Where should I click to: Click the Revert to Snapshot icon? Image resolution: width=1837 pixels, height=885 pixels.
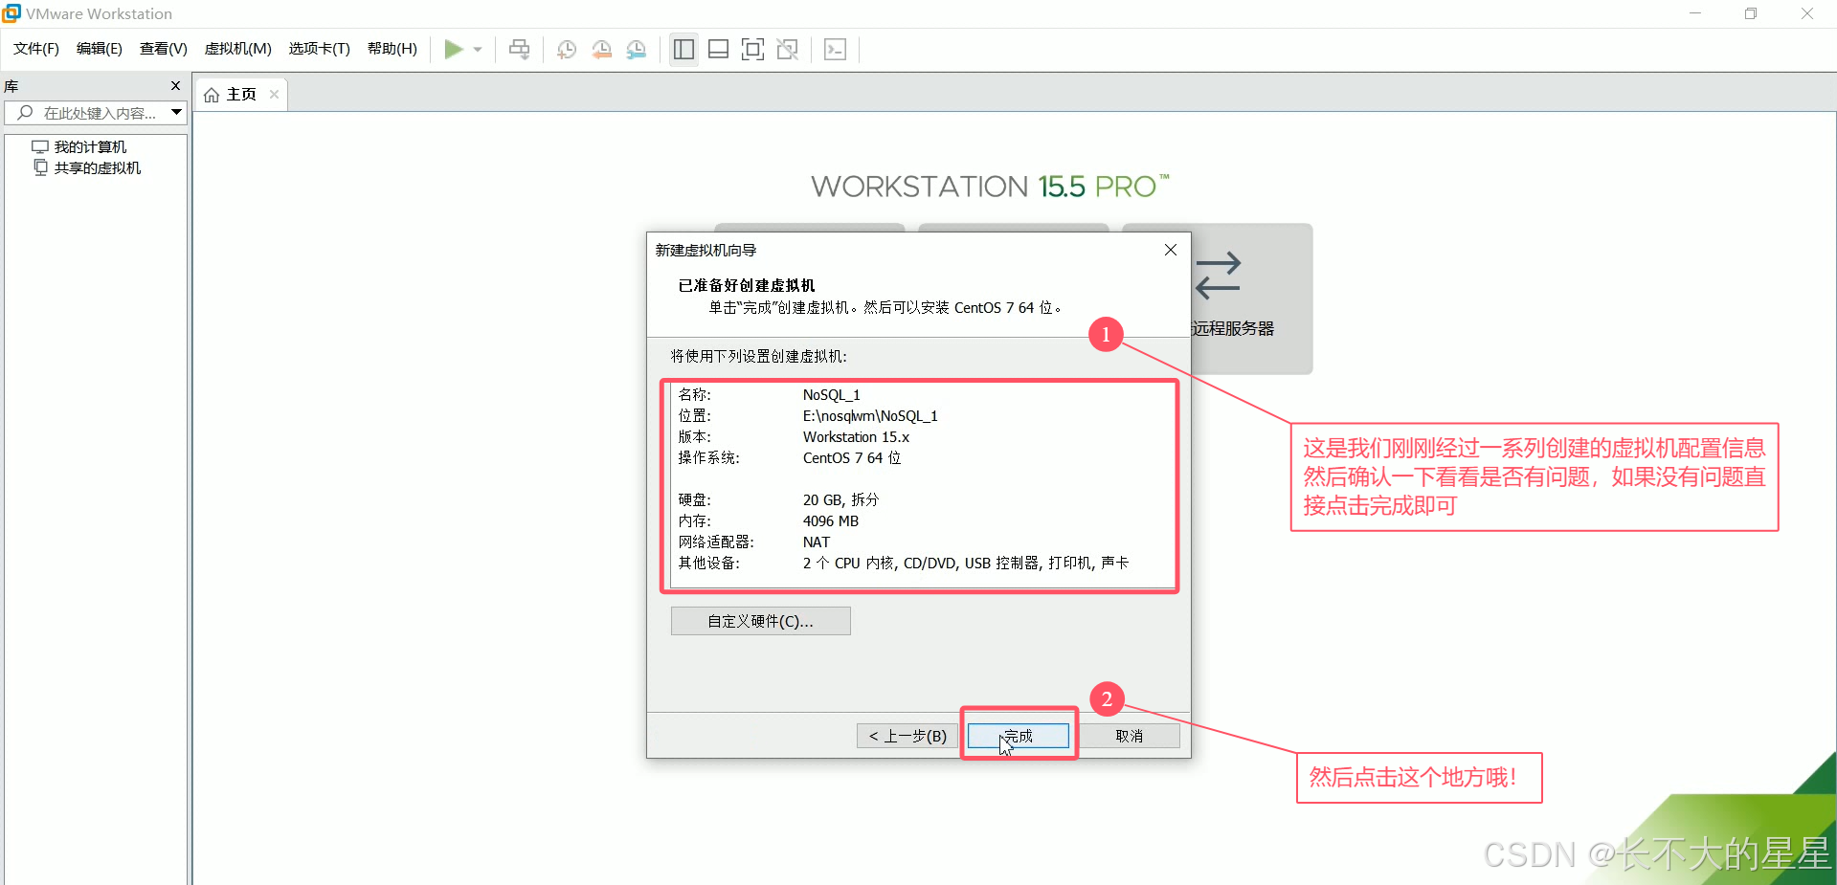[x=601, y=49]
